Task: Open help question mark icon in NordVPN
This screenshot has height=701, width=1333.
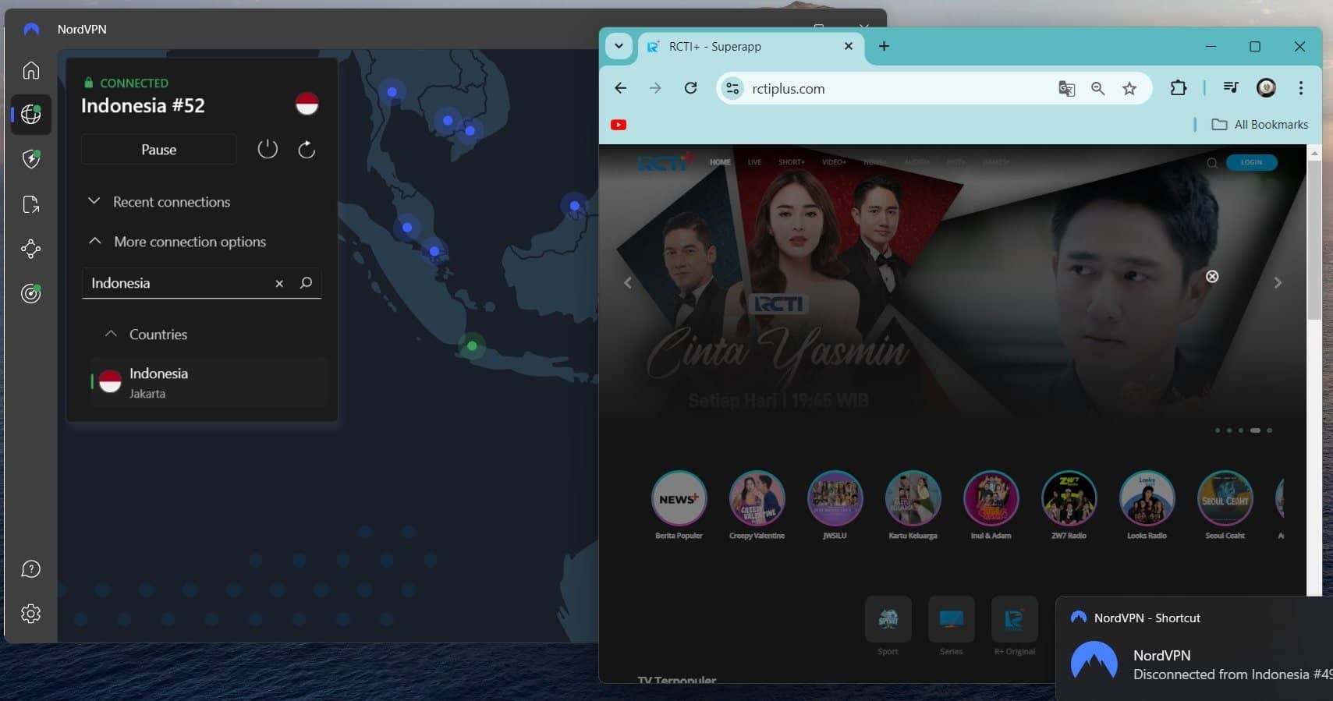Action: point(31,569)
